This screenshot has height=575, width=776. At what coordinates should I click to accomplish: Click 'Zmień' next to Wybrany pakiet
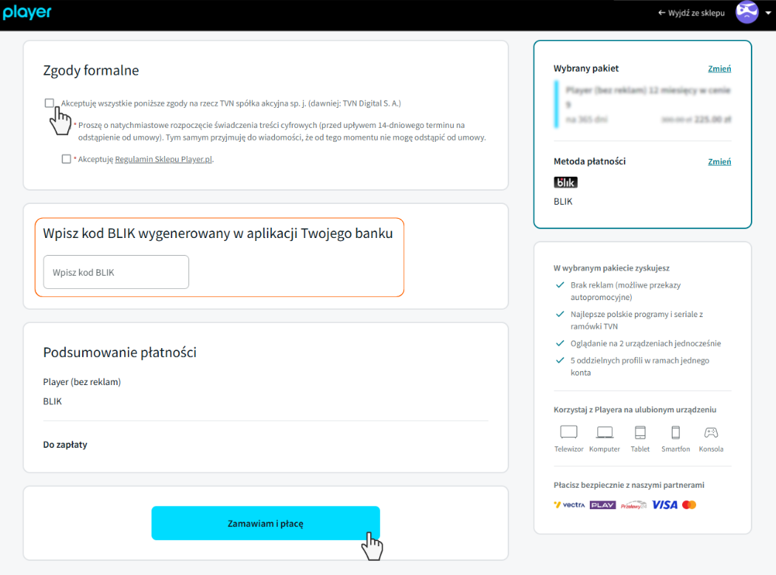pyautogui.click(x=719, y=69)
